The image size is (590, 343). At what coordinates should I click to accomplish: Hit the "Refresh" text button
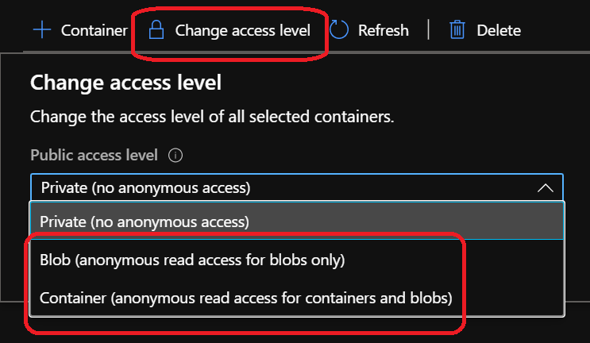(x=383, y=31)
